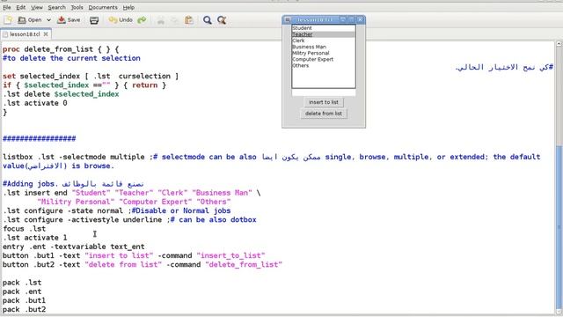Click the '.lst delete $selected_index' line
Image resolution: width=563 pixels, height=317 pixels.
61,94
